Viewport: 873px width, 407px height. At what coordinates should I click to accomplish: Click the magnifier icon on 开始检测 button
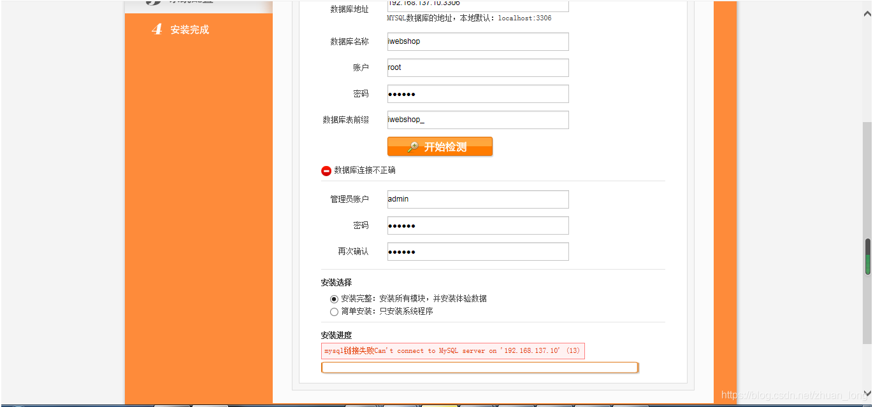(412, 146)
